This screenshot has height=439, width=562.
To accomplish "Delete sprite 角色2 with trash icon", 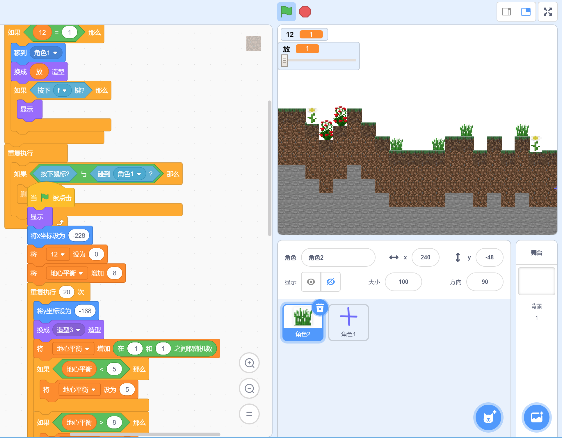I will pos(320,308).
